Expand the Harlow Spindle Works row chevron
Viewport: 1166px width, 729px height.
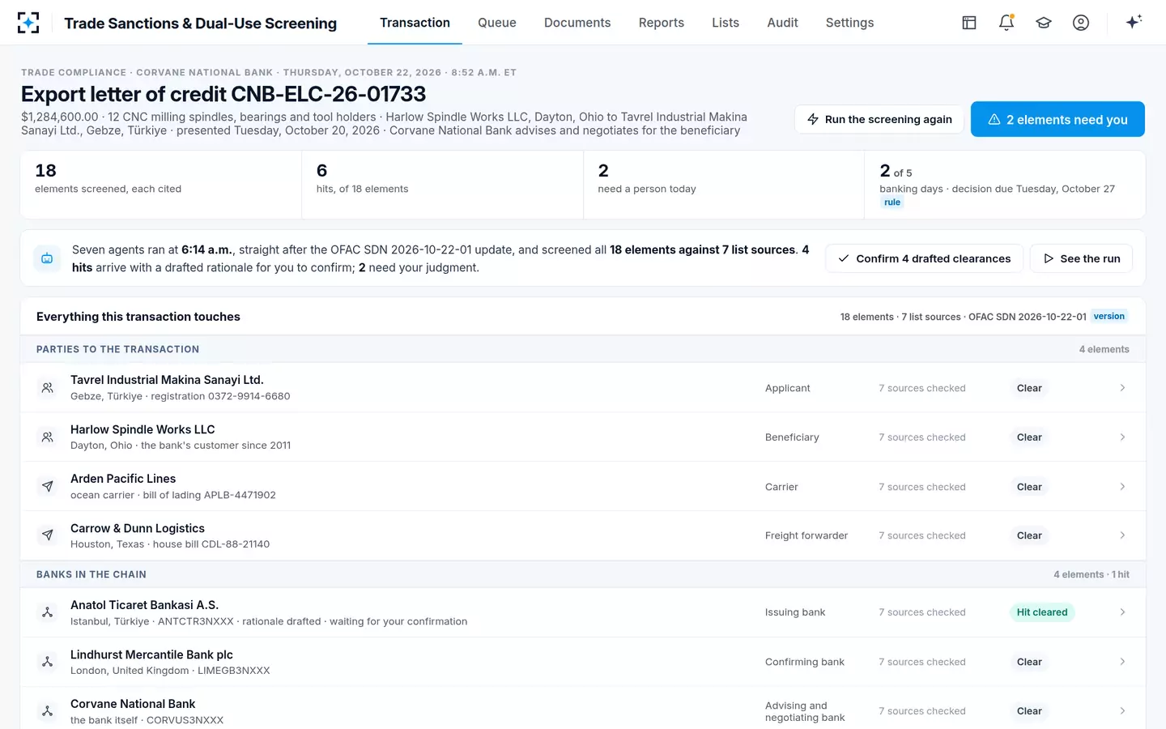[x=1122, y=437]
